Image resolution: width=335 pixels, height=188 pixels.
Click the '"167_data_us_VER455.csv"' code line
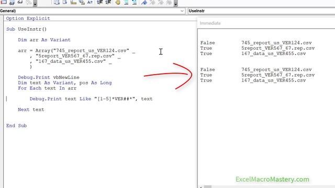[71, 62]
